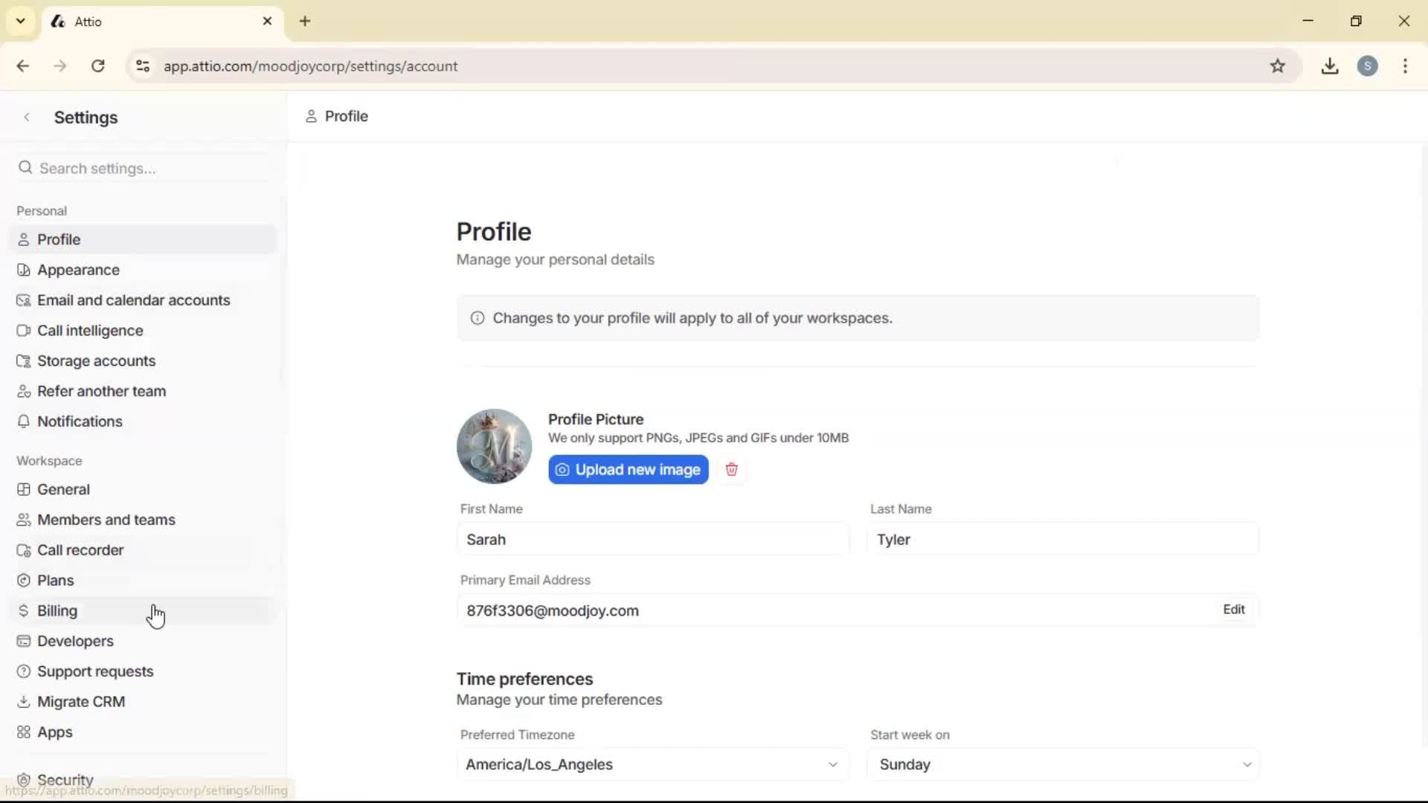1428x803 pixels.
Task: Click the First Name field
Action: click(652, 540)
